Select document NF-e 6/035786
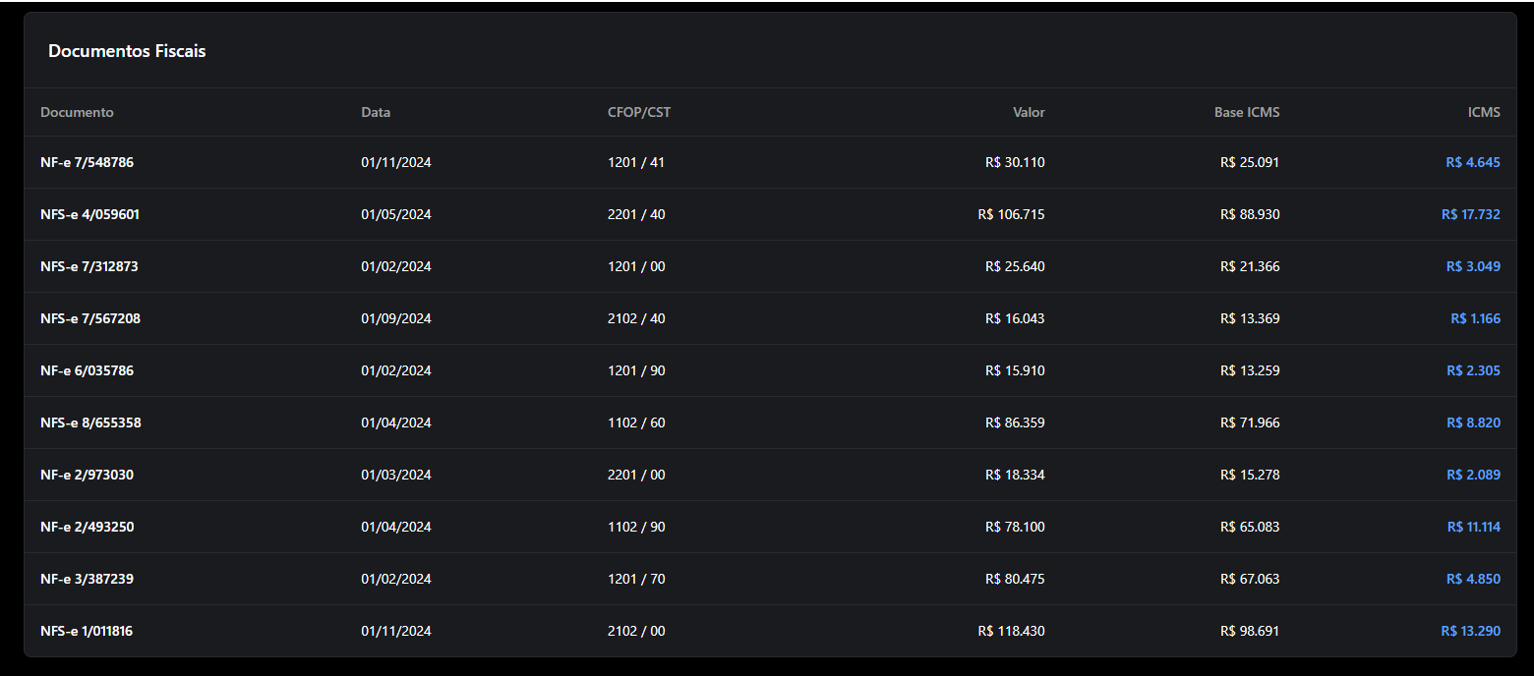 pyautogui.click(x=87, y=370)
